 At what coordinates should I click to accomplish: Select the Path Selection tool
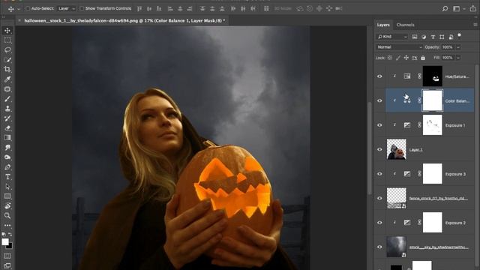click(7, 187)
